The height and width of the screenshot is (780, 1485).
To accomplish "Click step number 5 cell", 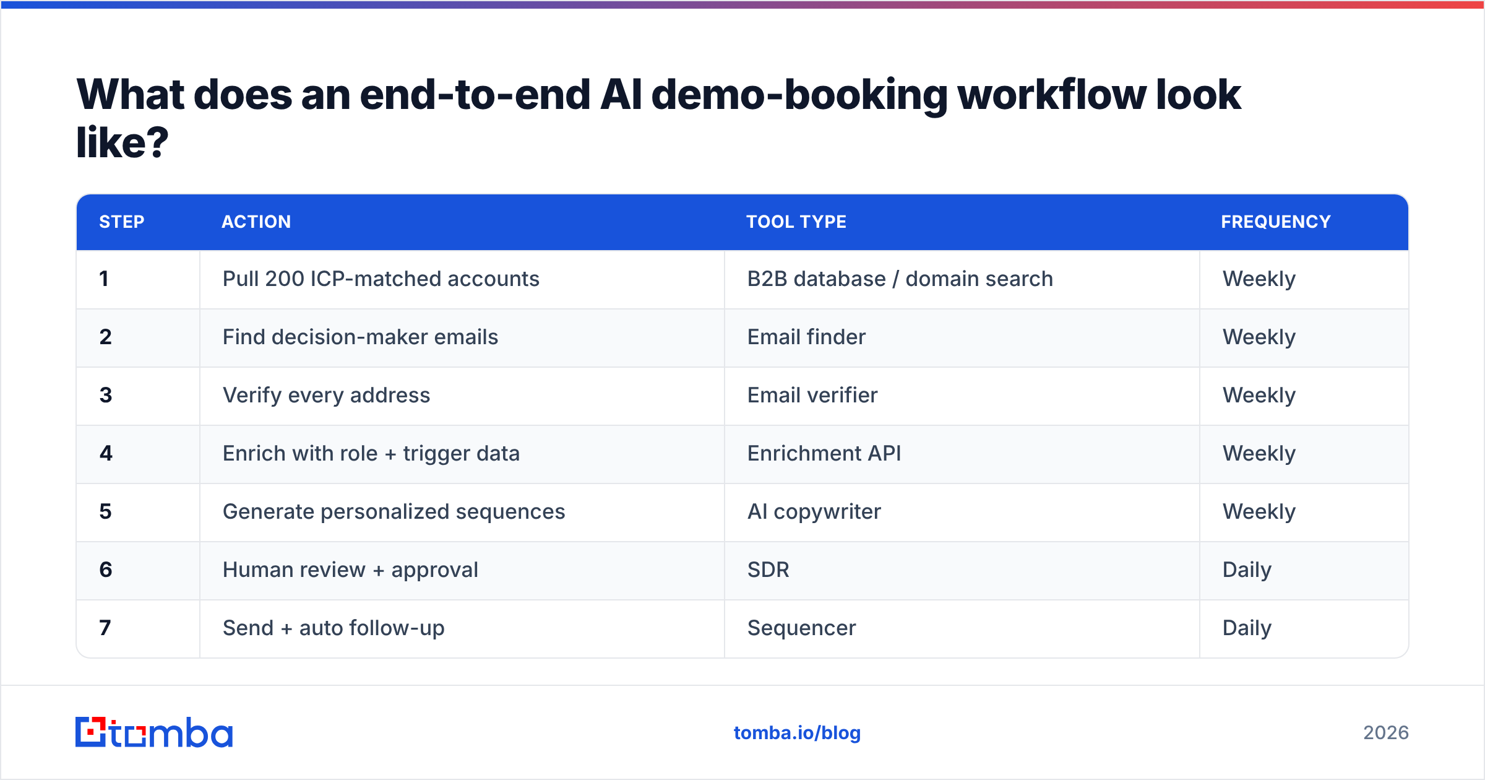I will (138, 512).
